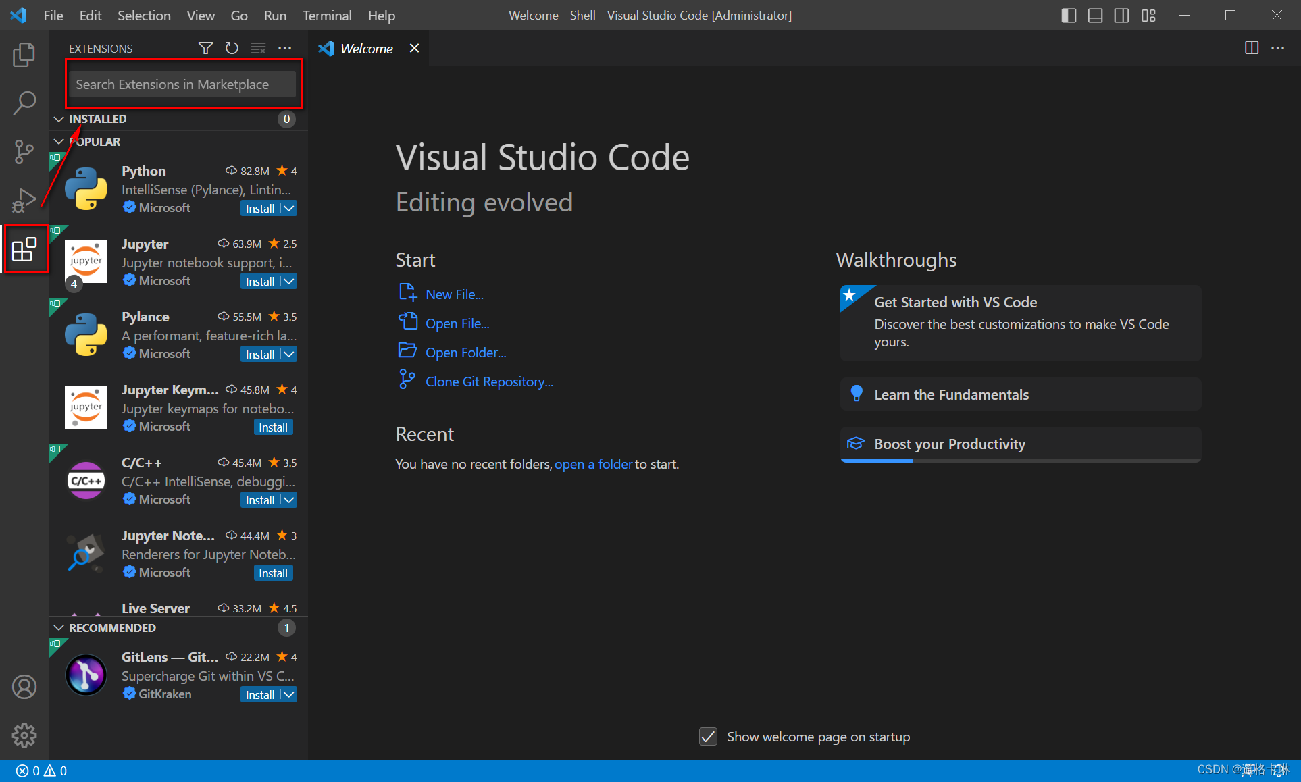Screen dimensions: 1301x782
Task: Open Get Started with VS Code walkthrough
Action: click(x=1020, y=323)
